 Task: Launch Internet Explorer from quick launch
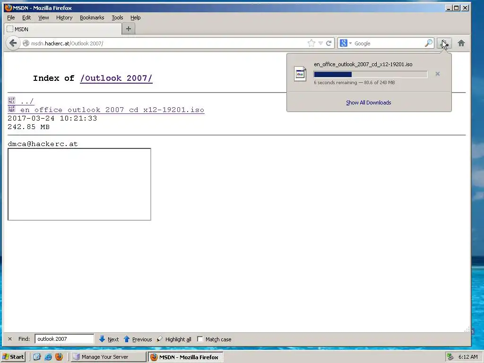coord(48,357)
